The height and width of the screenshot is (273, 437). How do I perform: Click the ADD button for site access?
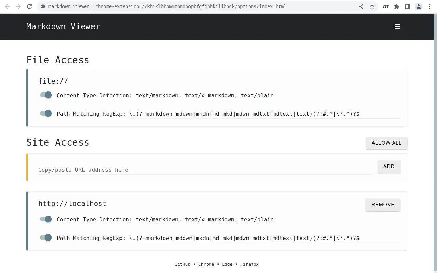point(389,167)
